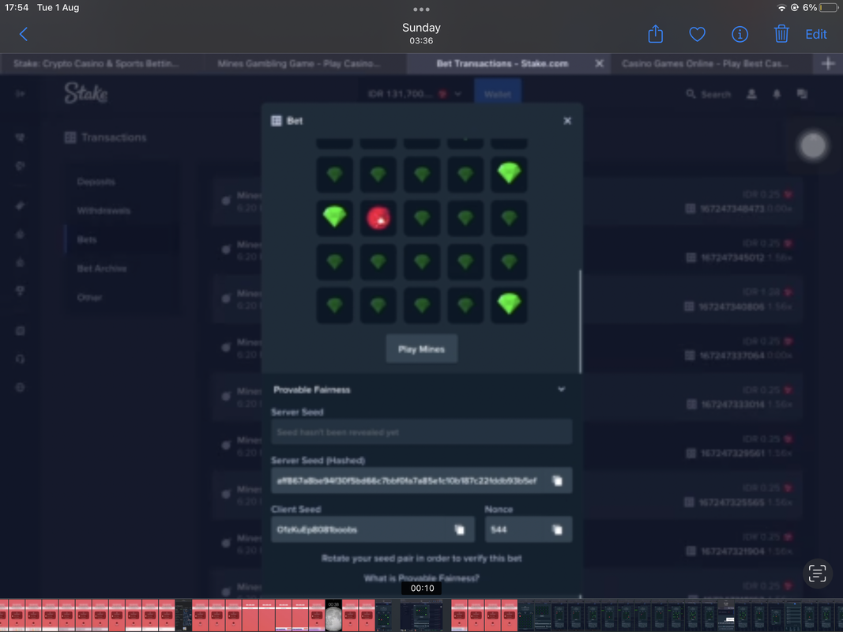Click the Play Mines button
This screenshot has height=632, width=843.
pyautogui.click(x=422, y=348)
